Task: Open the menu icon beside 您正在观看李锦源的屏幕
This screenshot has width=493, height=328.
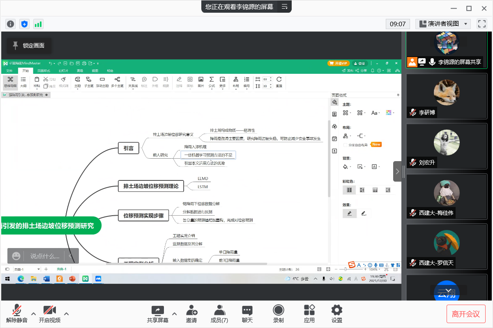Action: [x=284, y=7]
